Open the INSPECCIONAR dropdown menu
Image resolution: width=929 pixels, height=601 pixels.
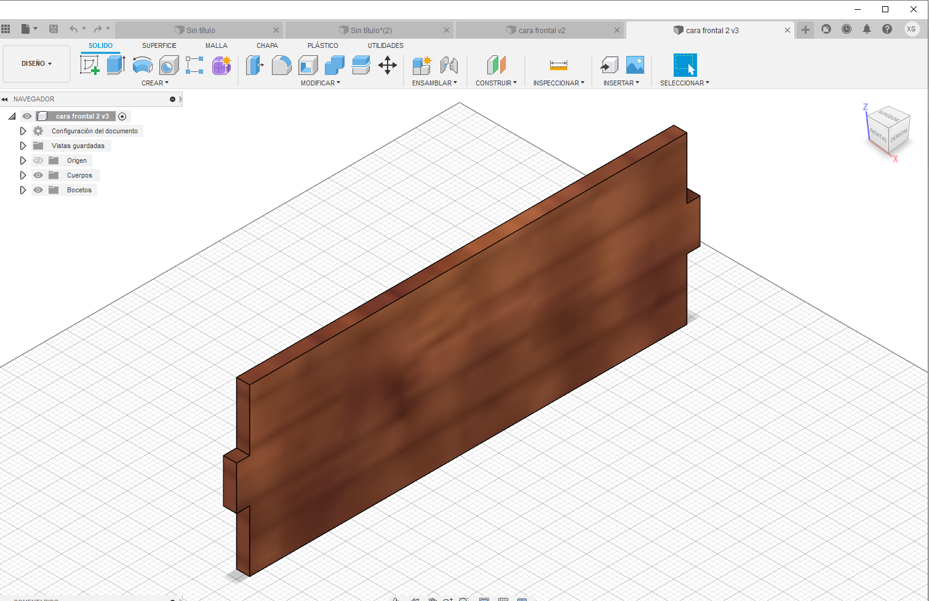coord(559,83)
